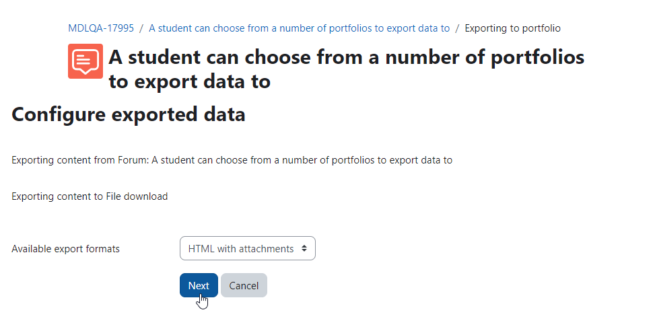Open the Available export formats dropdown
The height and width of the screenshot is (335, 653).
(x=247, y=248)
